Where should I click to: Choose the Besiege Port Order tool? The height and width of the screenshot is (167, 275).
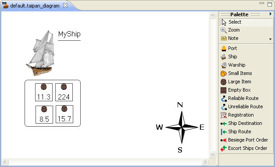click(x=246, y=140)
